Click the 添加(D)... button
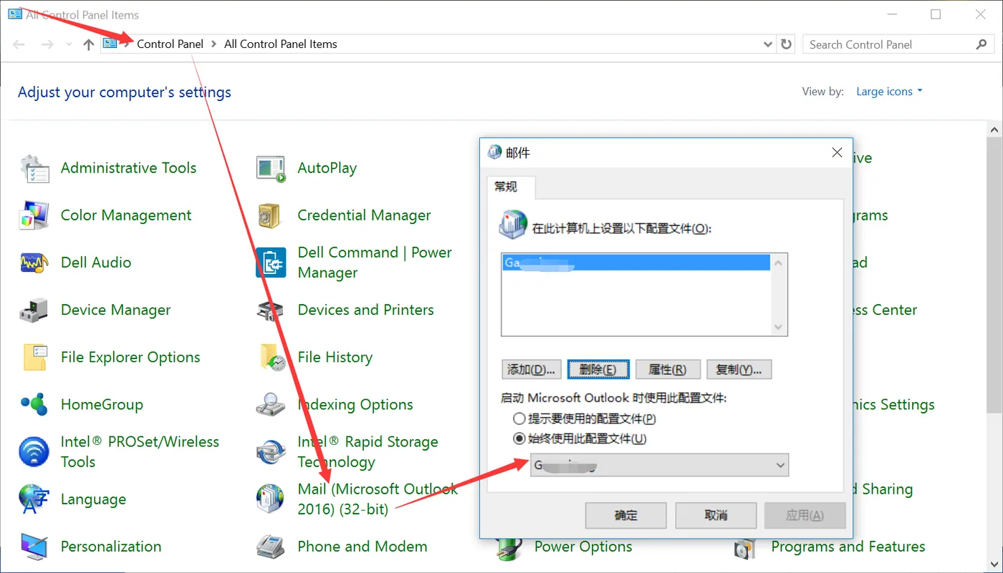 531,370
